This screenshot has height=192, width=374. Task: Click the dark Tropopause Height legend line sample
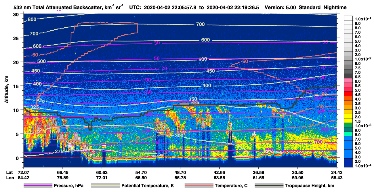[x=269, y=186]
